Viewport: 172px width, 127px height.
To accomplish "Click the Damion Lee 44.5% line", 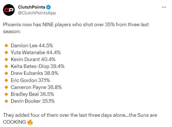I will pos(32,45).
